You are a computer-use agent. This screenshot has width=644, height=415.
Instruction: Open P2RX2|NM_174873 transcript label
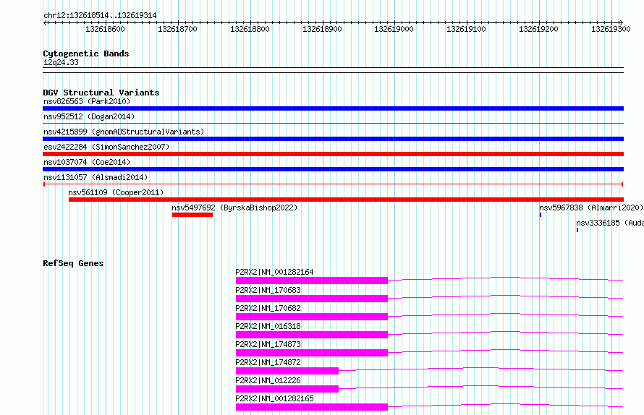tap(268, 344)
